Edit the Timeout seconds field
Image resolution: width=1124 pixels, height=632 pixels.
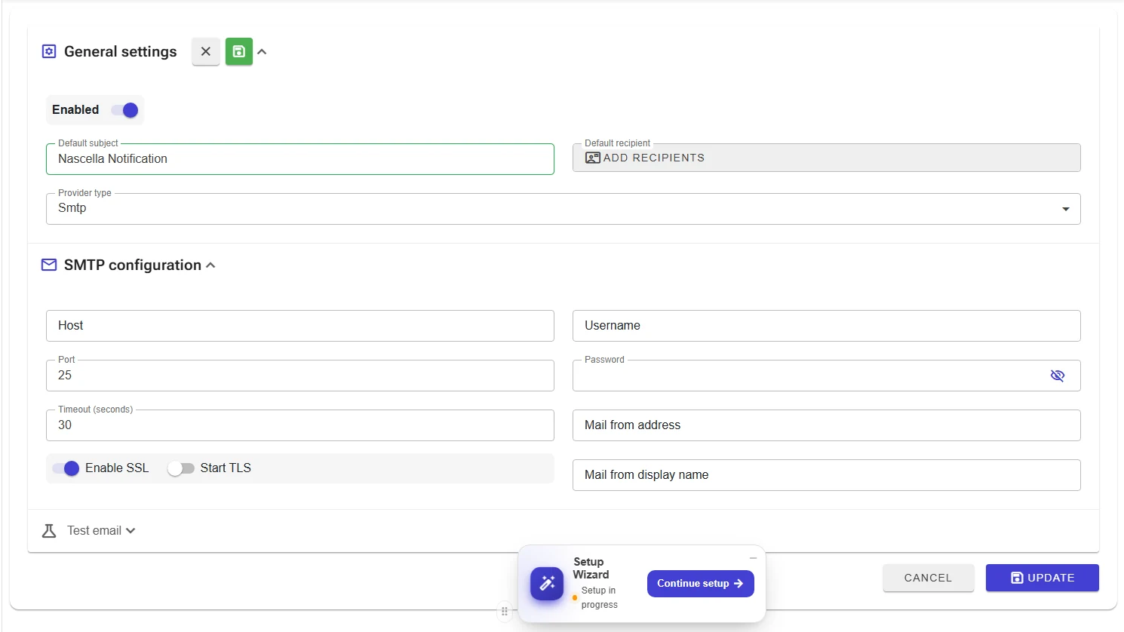coord(300,425)
